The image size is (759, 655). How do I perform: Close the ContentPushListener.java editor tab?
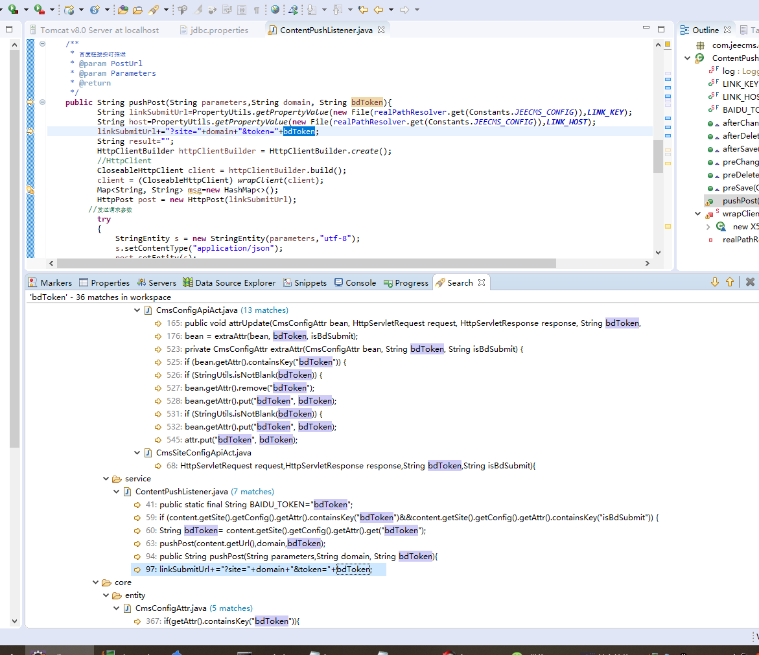(381, 30)
